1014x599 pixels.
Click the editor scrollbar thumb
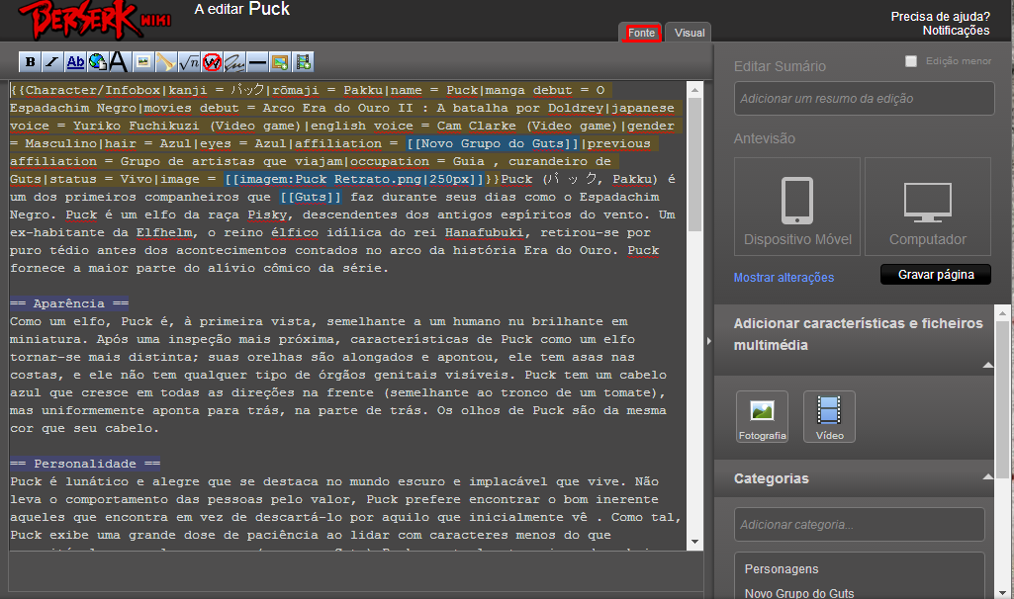[x=695, y=164]
